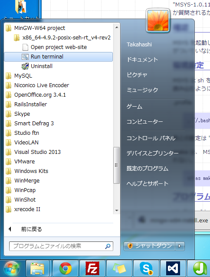210x277 pixels.
Task: Open Google Chrome from the taskbar
Action: [66, 268]
